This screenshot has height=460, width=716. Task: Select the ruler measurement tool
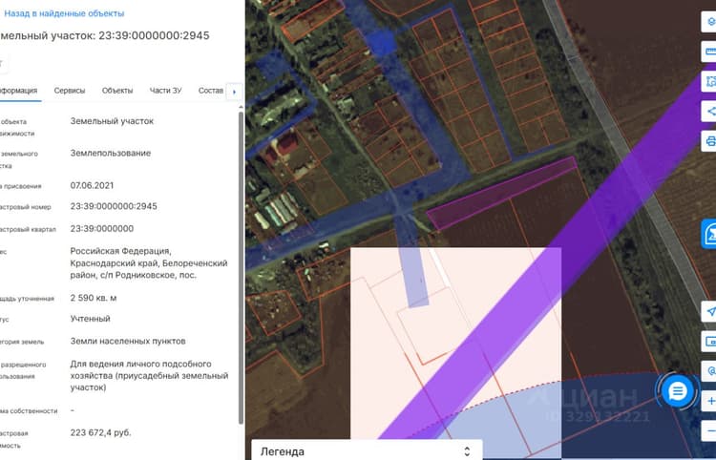[709, 52]
